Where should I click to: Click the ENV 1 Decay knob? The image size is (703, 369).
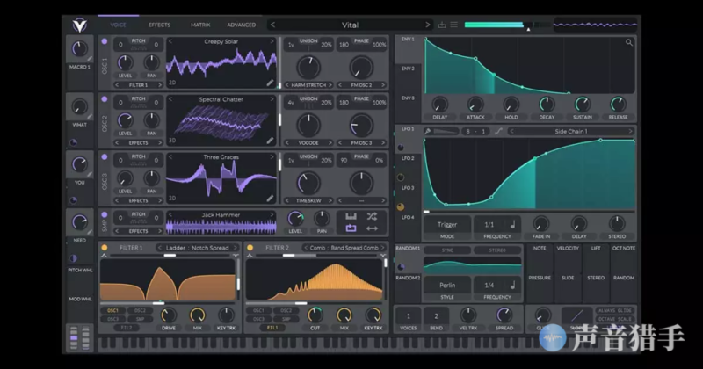pyautogui.click(x=547, y=104)
